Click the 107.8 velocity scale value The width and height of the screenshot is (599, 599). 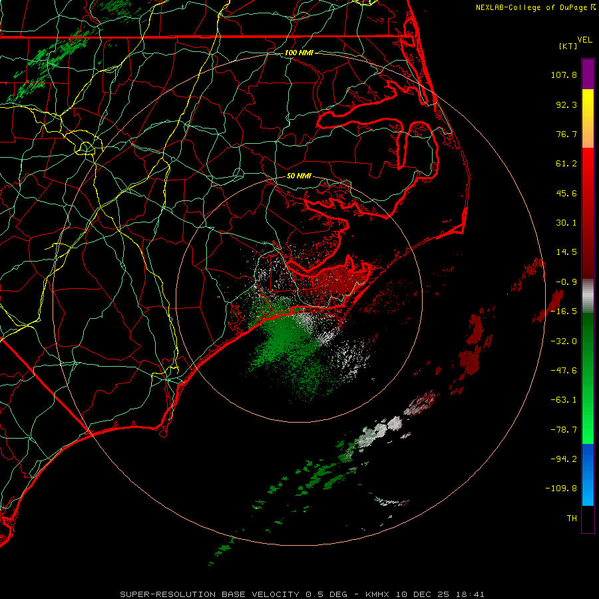tap(564, 75)
